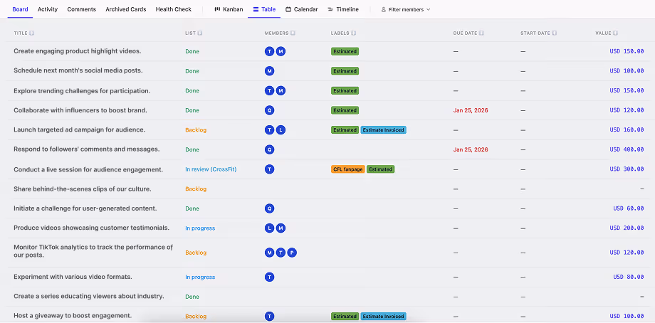Click USD 300.00 value cell

tap(627, 169)
